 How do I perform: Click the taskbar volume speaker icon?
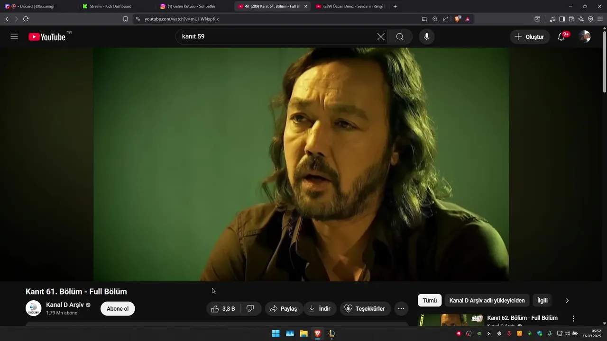[568, 333]
